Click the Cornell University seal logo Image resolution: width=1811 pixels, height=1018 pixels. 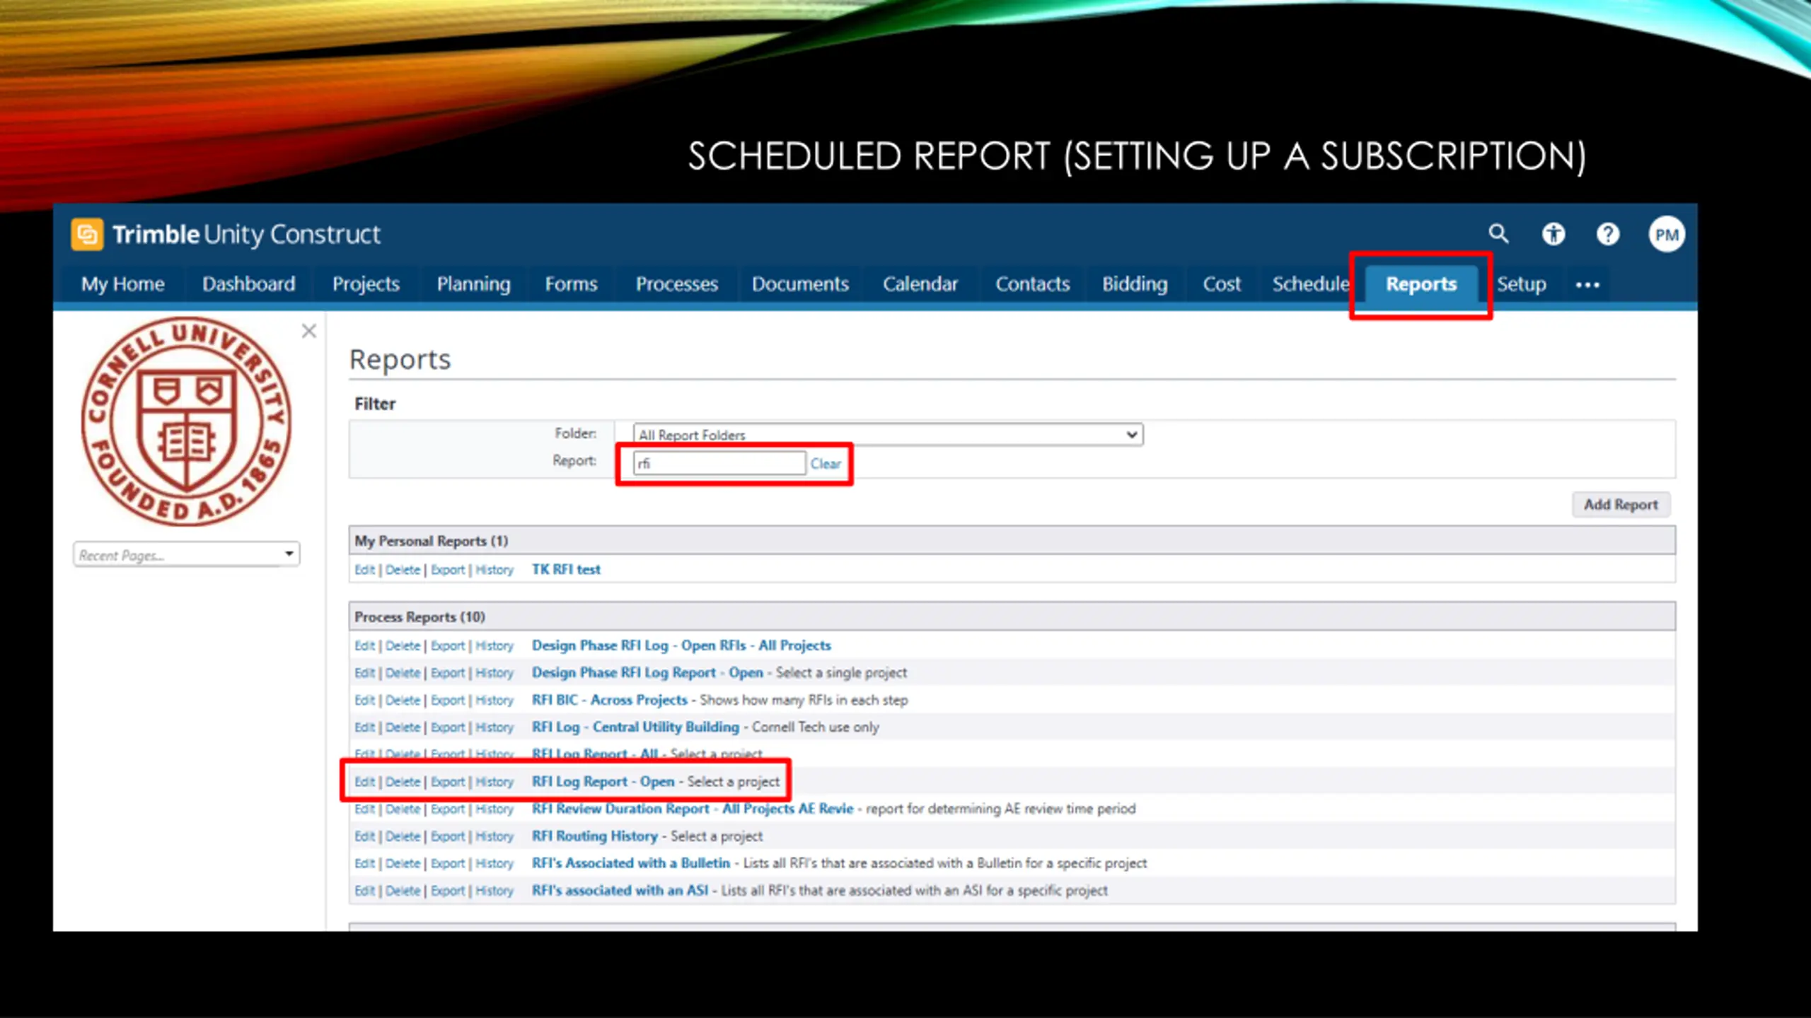(186, 421)
